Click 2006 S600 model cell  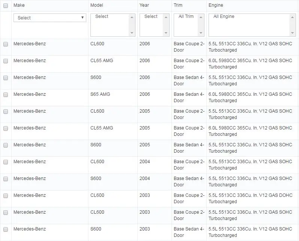coord(96,77)
